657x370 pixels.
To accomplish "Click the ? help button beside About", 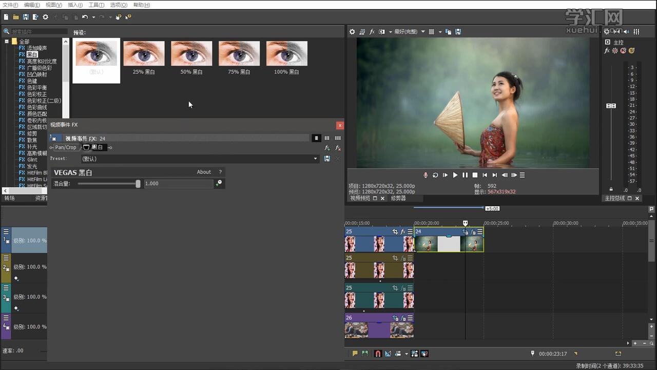I will coord(220,172).
